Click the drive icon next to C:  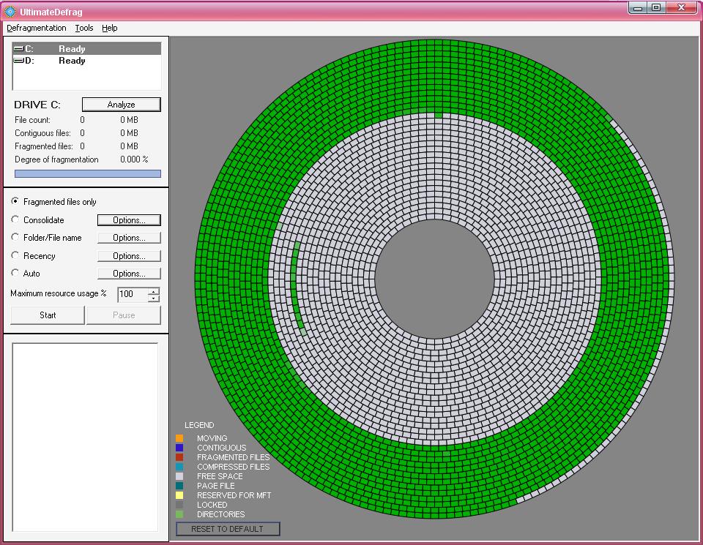pos(19,49)
